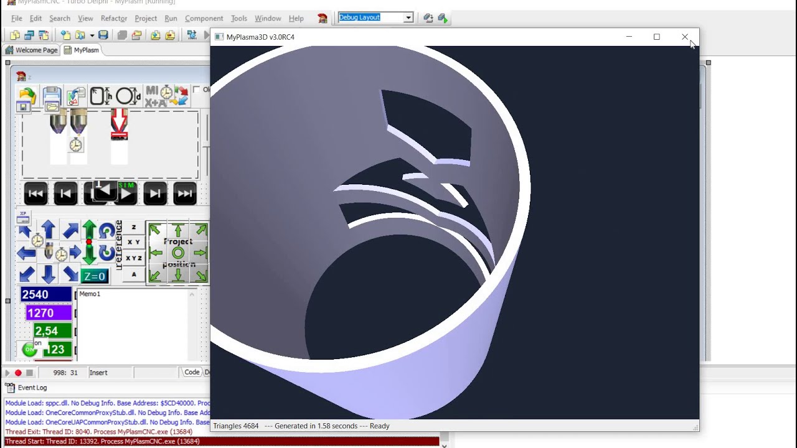
Task: Open the Edit menu
Action: pos(35,18)
